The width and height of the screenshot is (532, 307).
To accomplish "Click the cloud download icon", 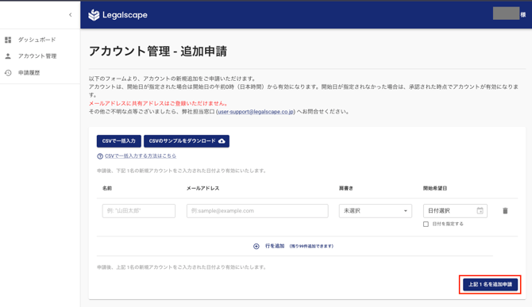I will [222, 141].
